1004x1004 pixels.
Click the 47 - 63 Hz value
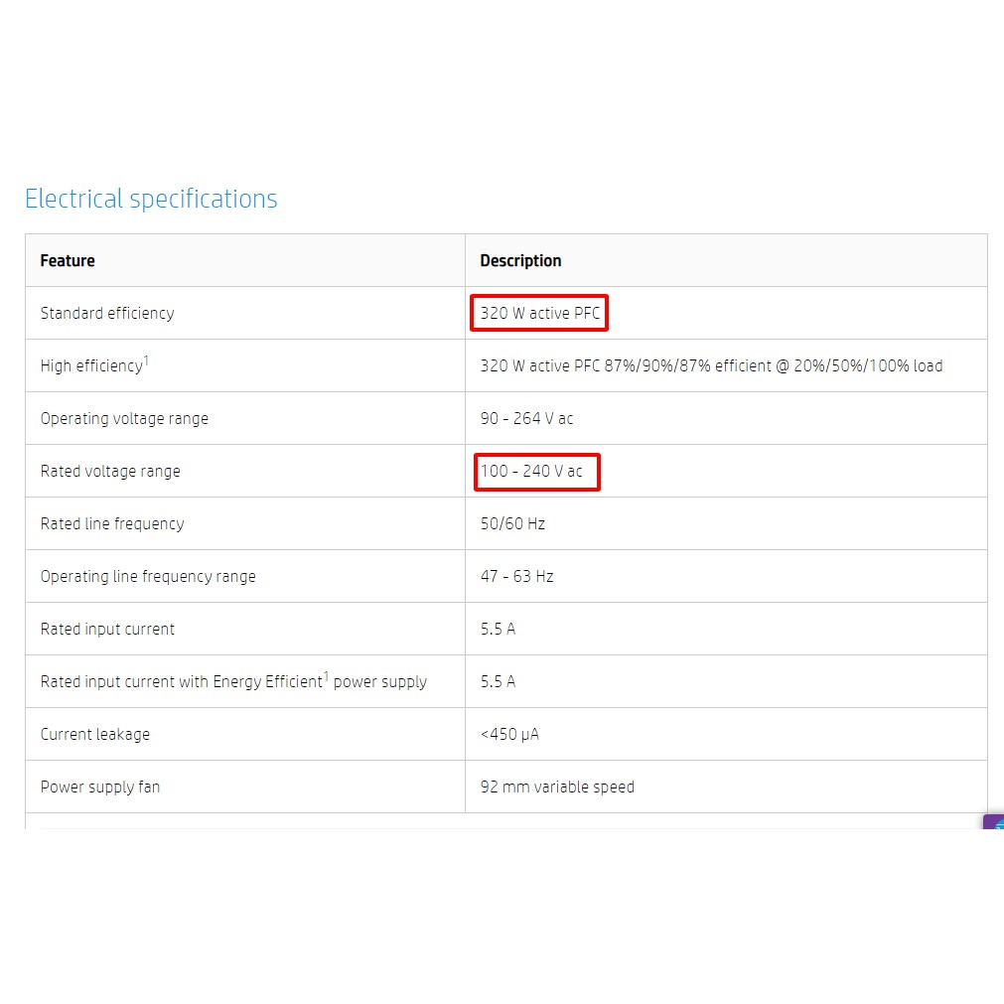pyautogui.click(x=516, y=577)
